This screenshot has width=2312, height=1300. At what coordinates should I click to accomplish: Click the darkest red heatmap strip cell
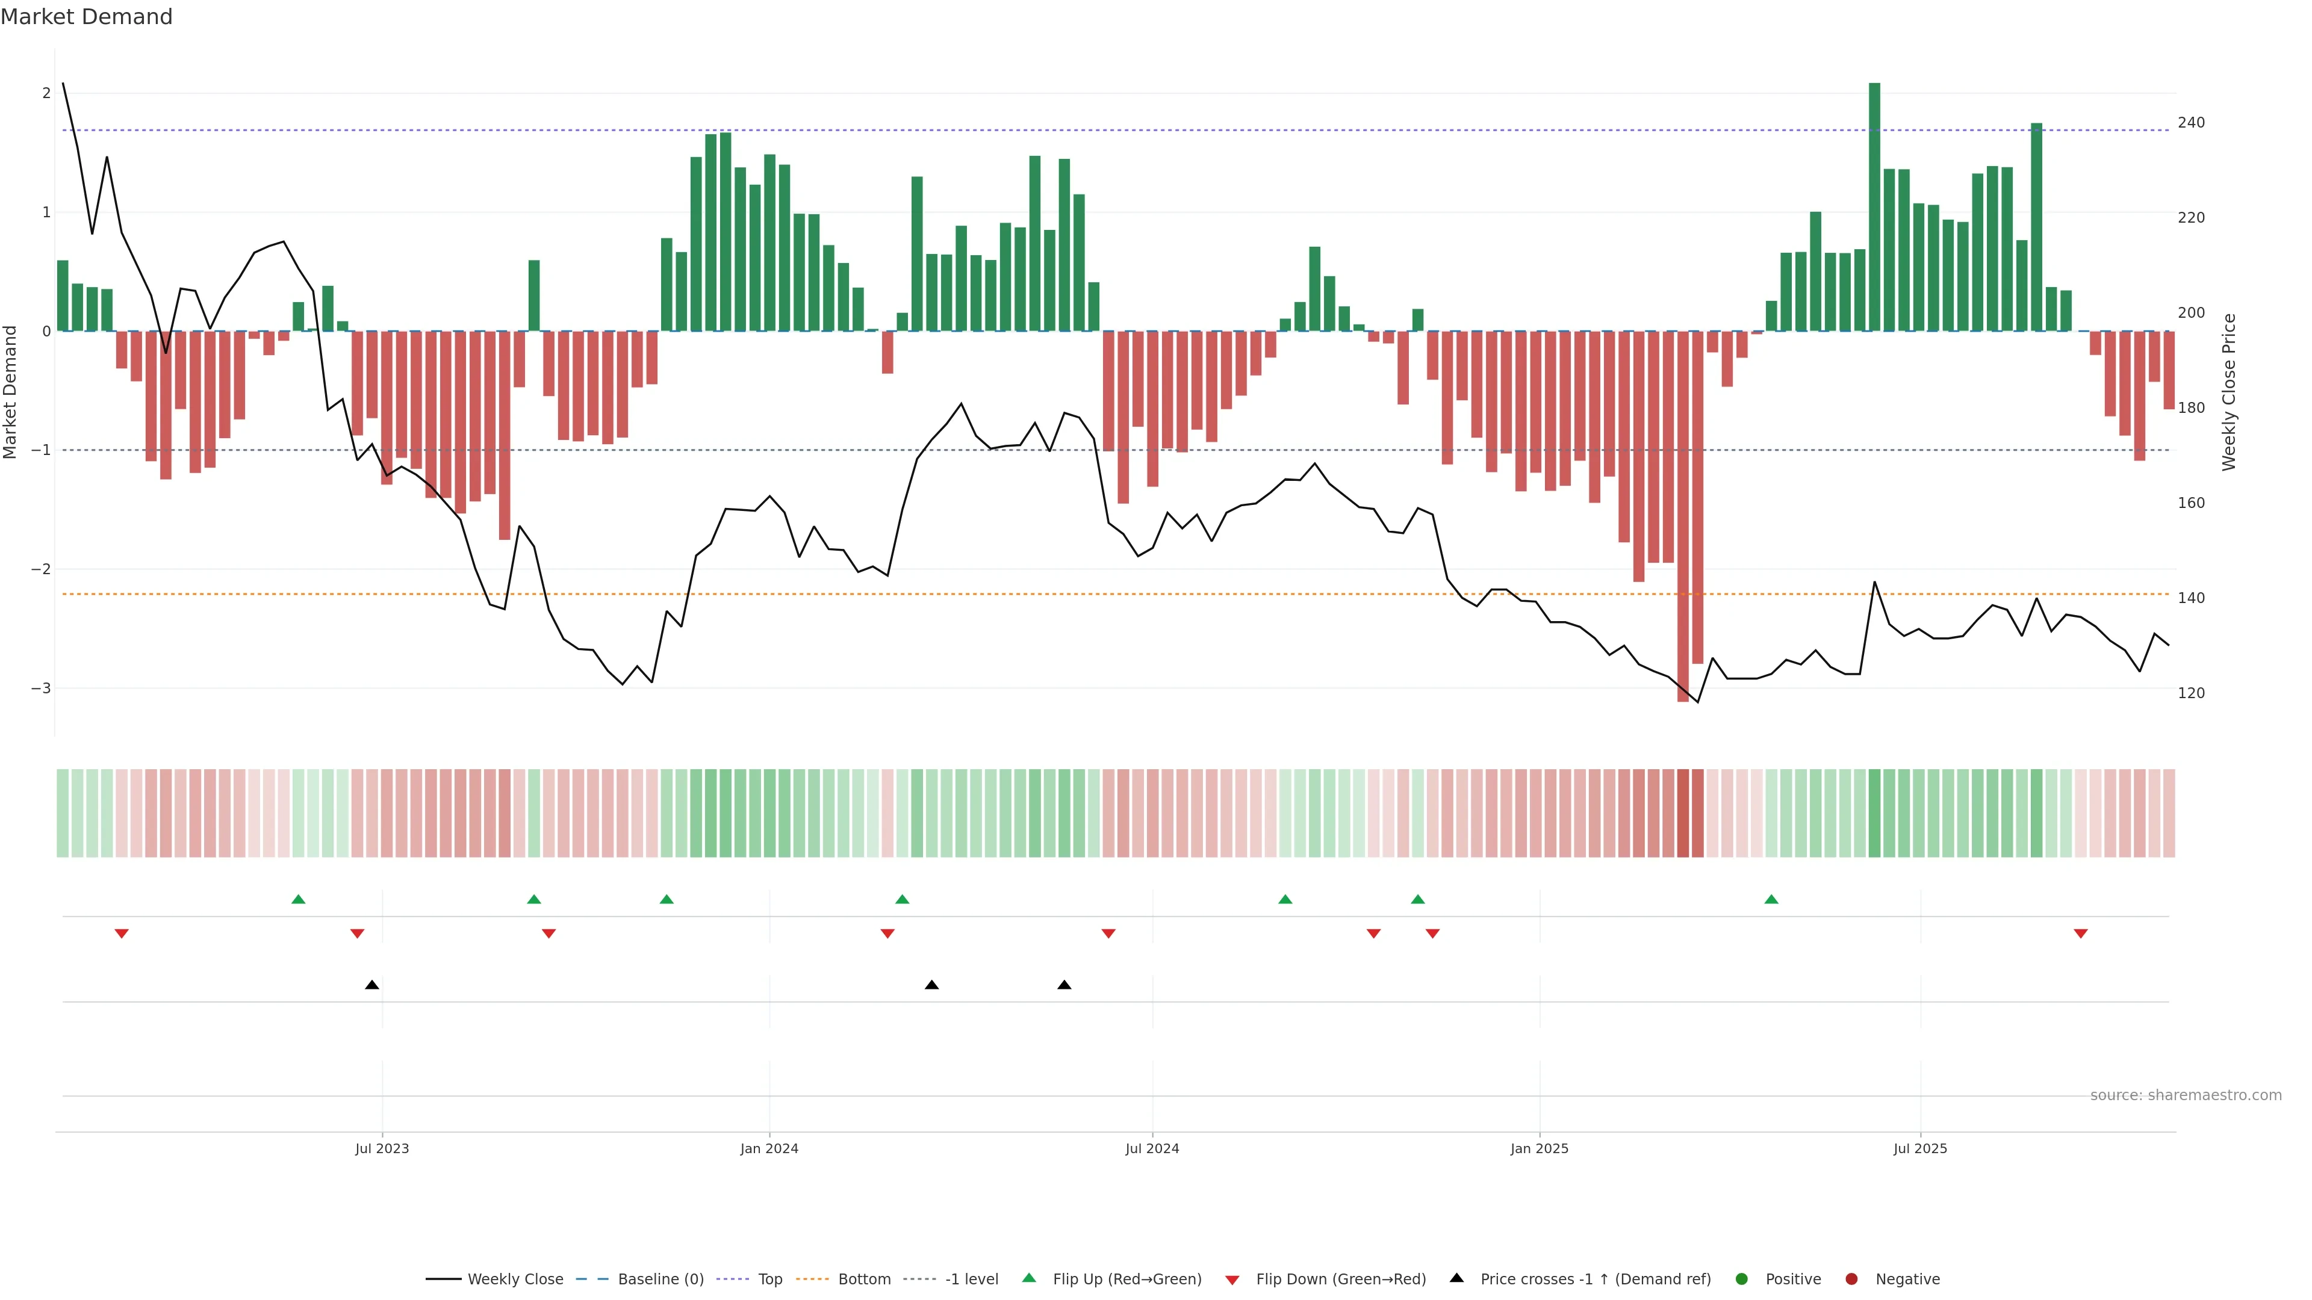1683,813
